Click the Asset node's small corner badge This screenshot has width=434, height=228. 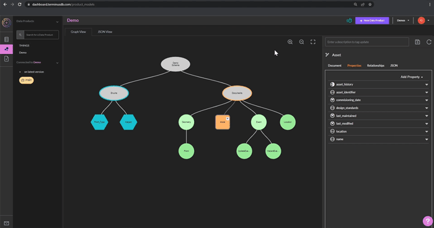(x=228, y=118)
